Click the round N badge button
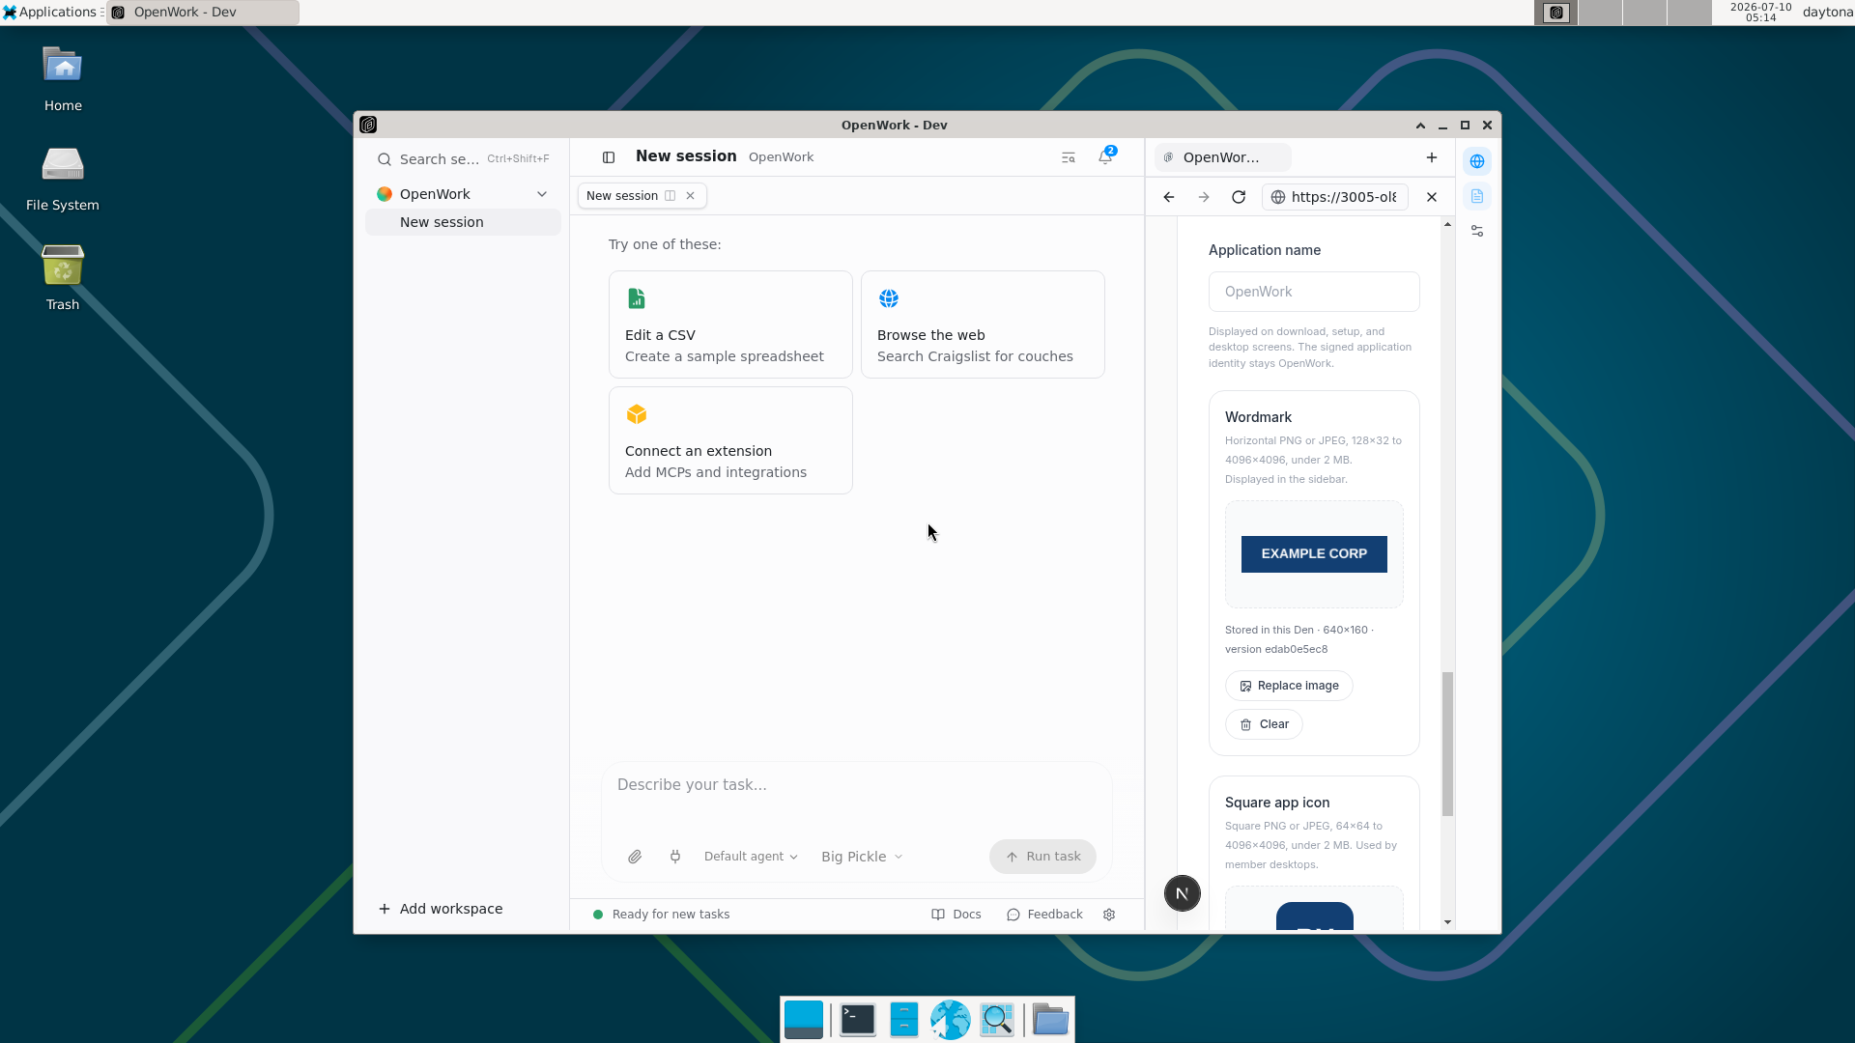1855x1043 pixels. pos(1183,893)
